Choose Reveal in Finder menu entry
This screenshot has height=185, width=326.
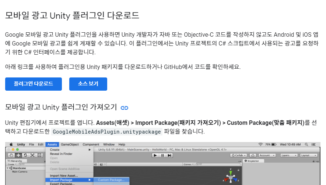tap(70, 154)
